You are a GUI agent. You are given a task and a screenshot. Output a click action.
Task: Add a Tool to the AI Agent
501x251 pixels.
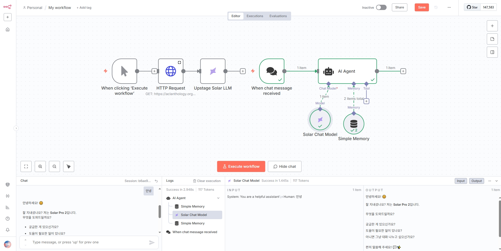point(366,101)
